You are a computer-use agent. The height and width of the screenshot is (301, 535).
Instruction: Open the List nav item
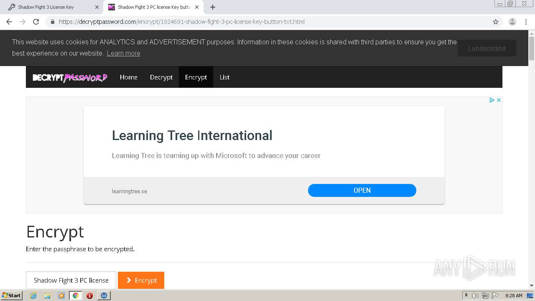tap(224, 77)
